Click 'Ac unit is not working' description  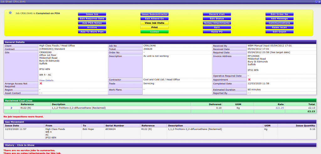[x=156, y=56]
